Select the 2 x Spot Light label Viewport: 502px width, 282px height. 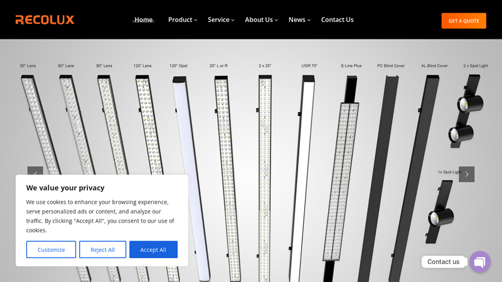[476, 66]
